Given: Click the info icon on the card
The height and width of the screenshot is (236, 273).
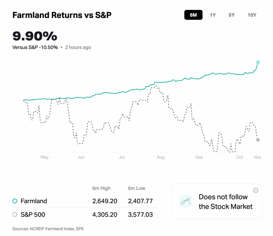Looking at the screenshot, I should (x=256, y=190).
